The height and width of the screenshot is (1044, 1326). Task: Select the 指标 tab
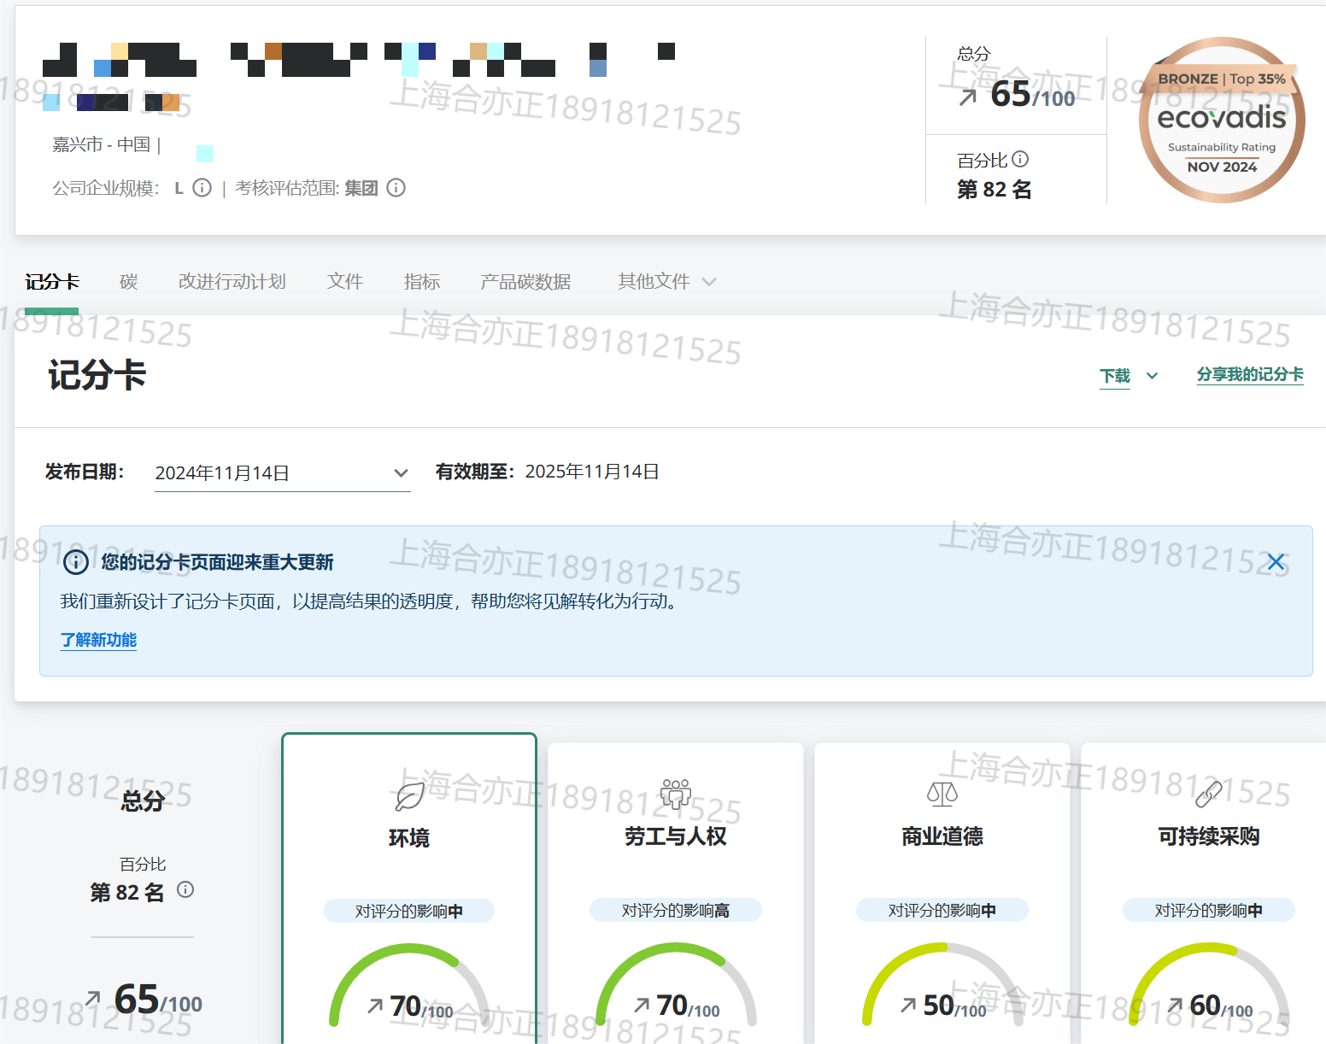click(x=421, y=282)
